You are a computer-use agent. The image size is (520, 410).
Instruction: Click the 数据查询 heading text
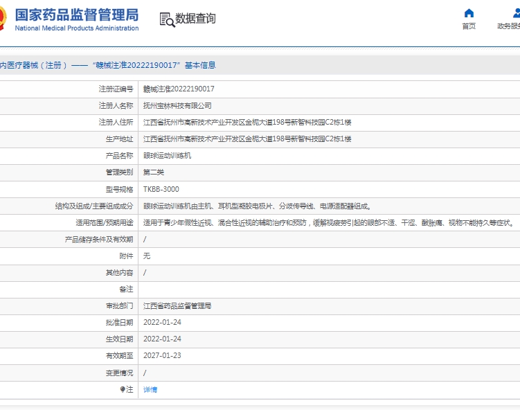click(195, 19)
